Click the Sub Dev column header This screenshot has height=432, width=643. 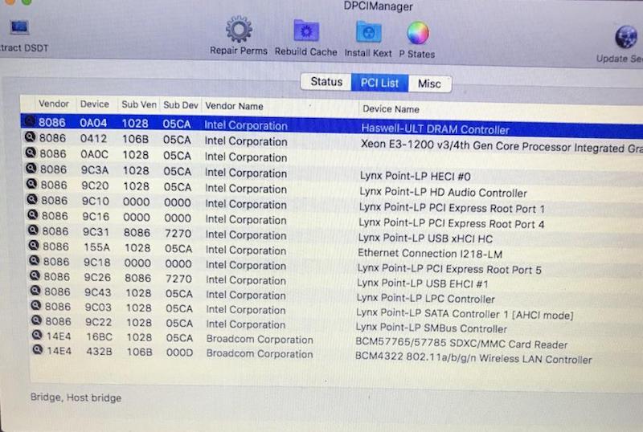coord(180,105)
